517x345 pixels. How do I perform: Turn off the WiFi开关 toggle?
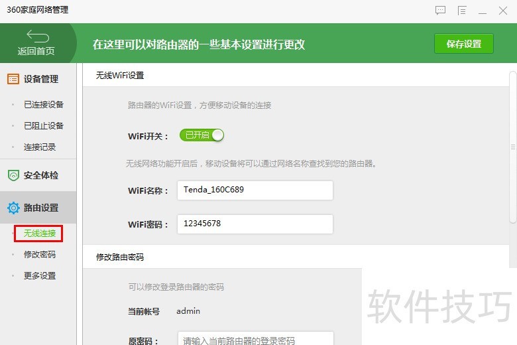pyautogui.click(x=202, y=135)
